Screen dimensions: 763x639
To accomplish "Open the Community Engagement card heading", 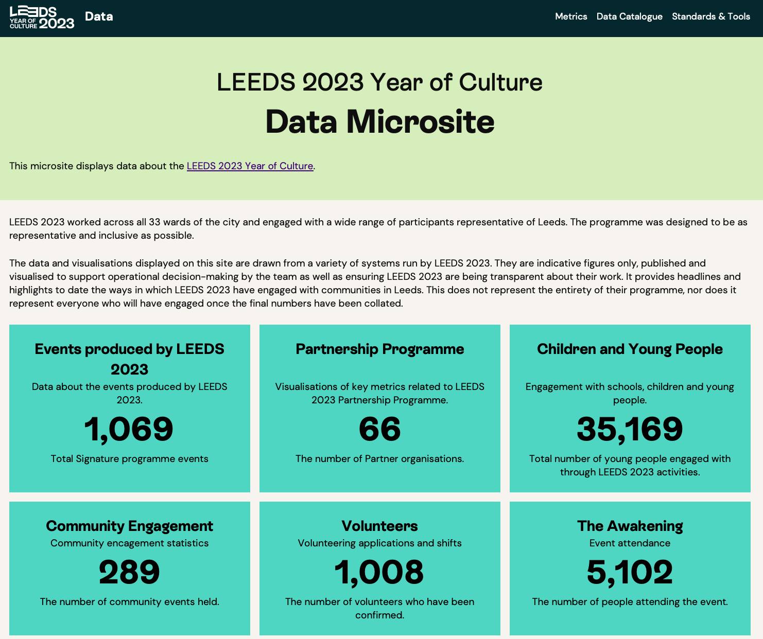I will click(x=130, y=526).
